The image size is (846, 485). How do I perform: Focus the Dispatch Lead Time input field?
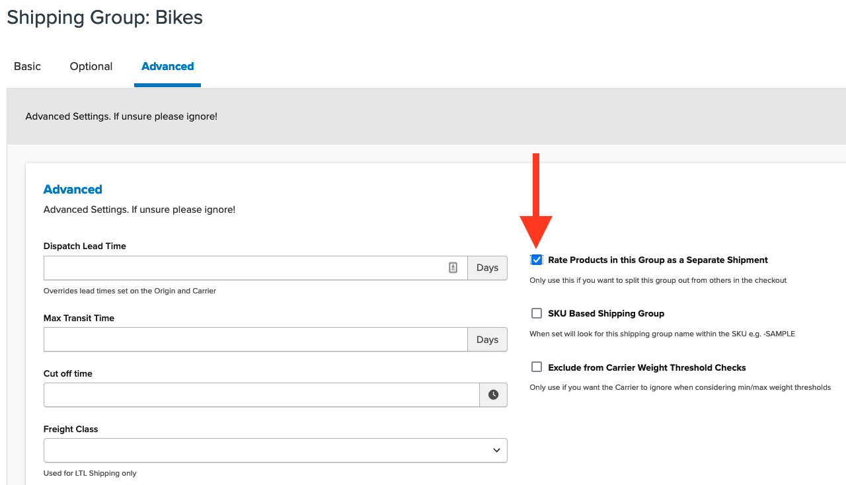coord(245,268)
